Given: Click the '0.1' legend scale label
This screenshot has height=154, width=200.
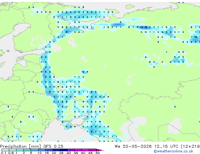Looking at the screenshot, I should click(x=3, y=153).
